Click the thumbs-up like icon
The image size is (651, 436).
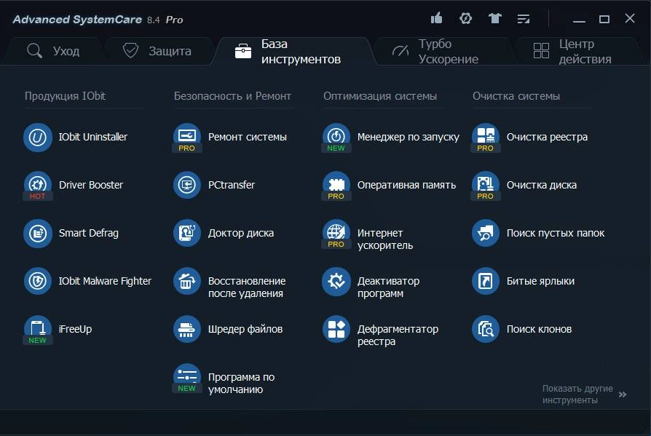[x=436, y=18]
